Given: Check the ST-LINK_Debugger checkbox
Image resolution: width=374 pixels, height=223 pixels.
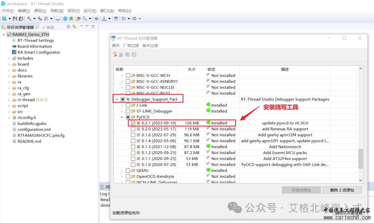Looking at the screenshot, I should (x=128, y=111).
